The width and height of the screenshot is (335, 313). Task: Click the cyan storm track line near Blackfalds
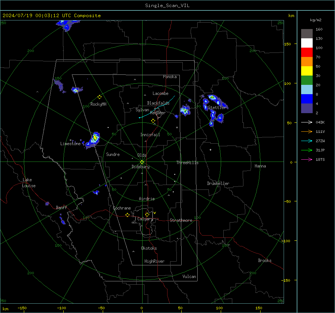[157, 107]
